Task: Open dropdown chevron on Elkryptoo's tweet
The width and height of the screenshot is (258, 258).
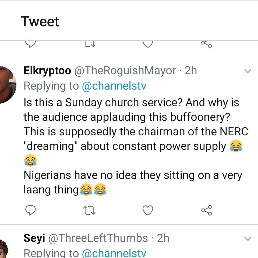Action: point(248,71)
